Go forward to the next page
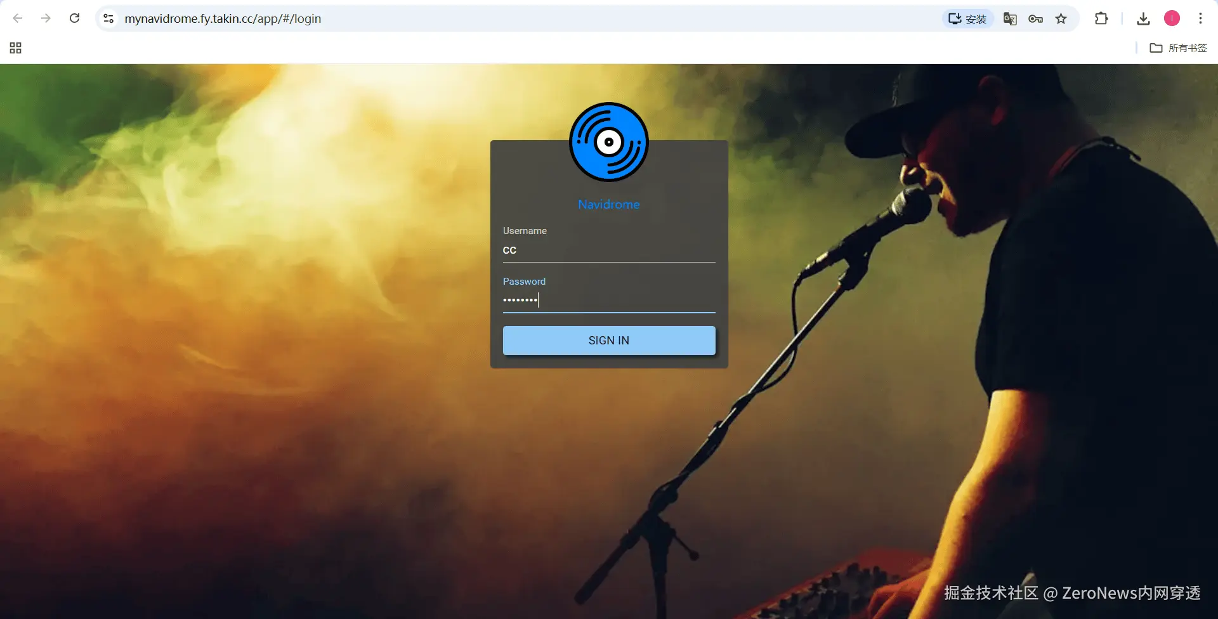This screenshot has height=619, width=1218. (x=46, y=18)
